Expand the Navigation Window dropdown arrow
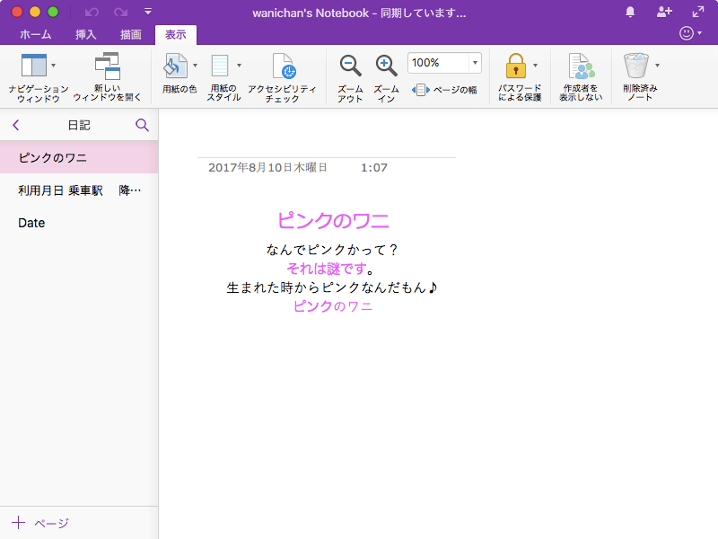This screenshot has width=718, height=539. 54,66
